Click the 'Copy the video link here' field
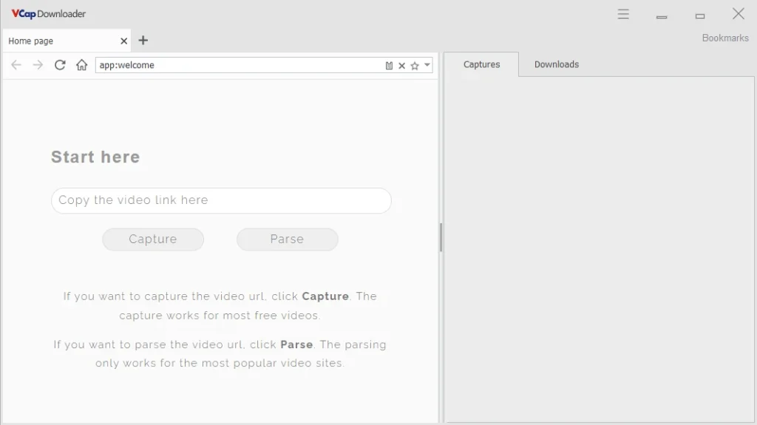Image resolution: width=757 pixels, height=425 pixels. (220, 200)
